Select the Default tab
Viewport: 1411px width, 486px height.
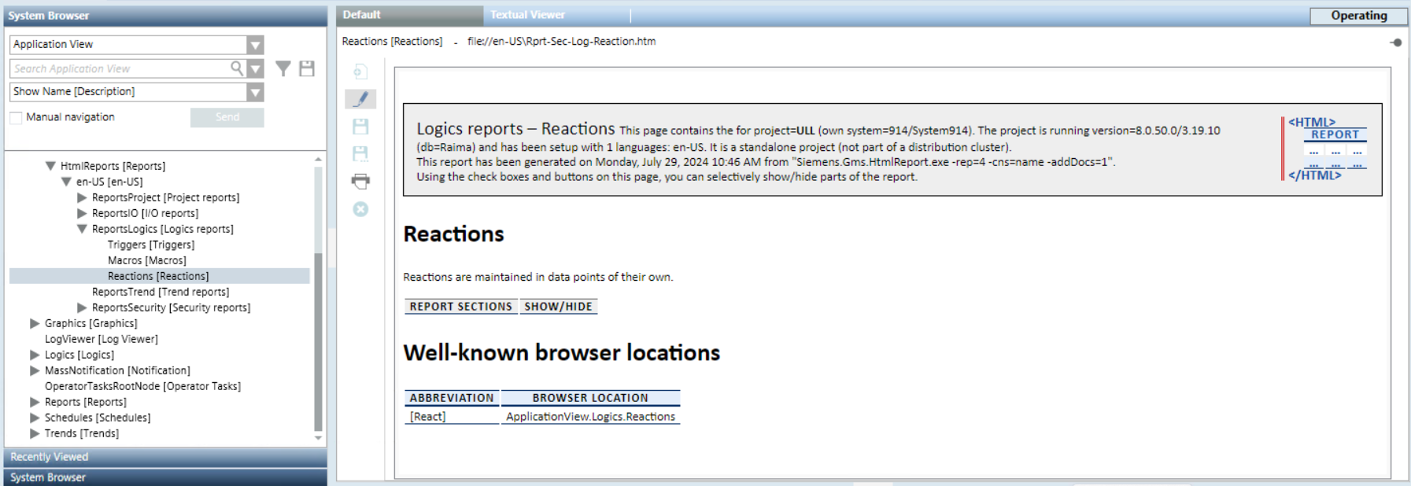[x=362, y=15]
